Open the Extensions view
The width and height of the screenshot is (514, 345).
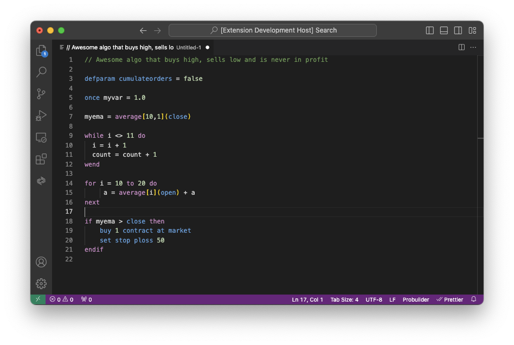[41, 159]
